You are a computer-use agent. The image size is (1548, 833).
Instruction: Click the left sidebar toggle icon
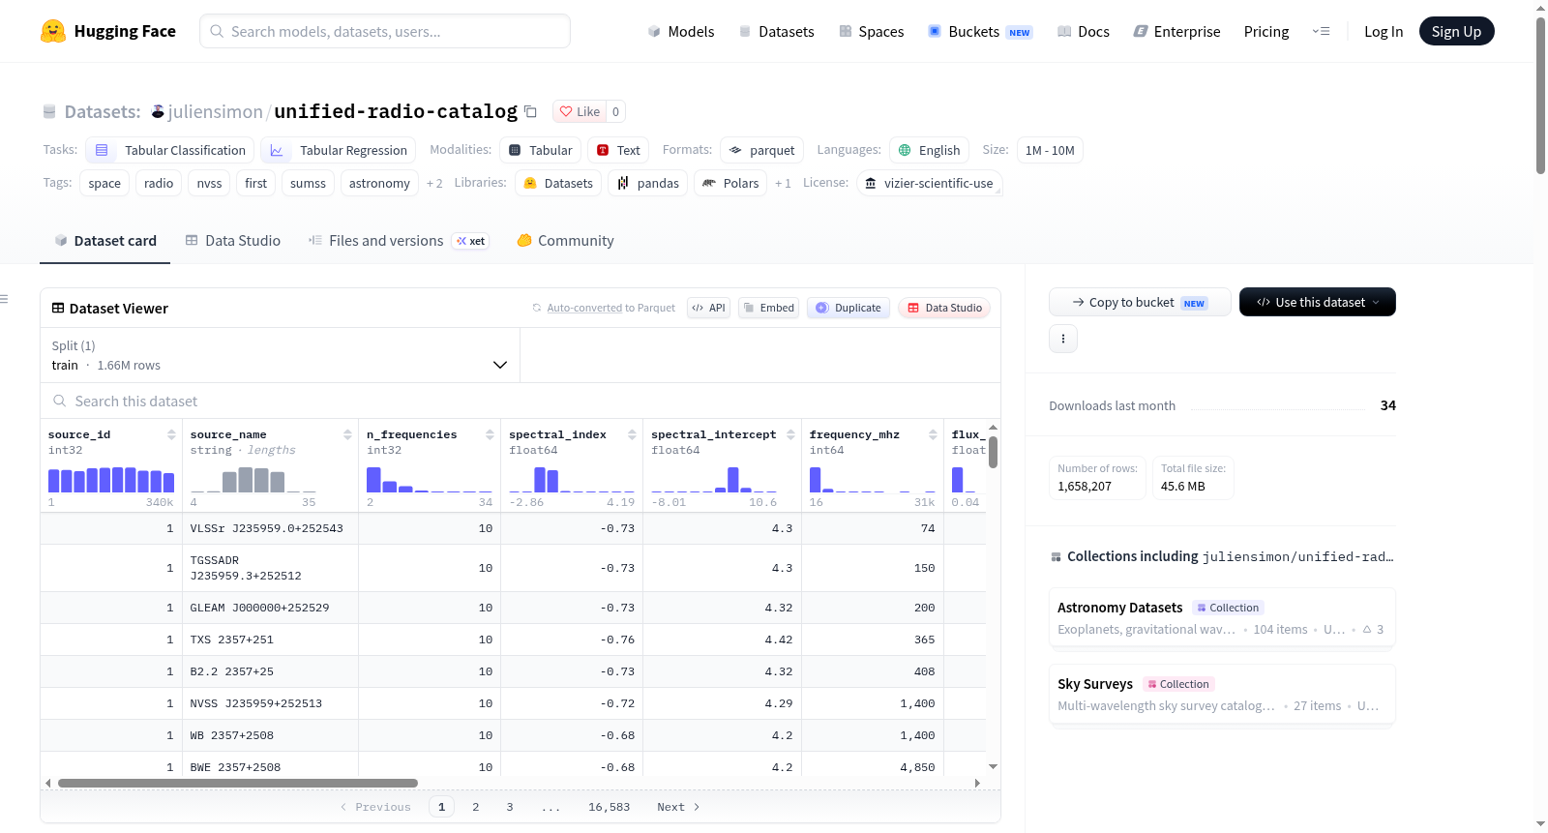click(5, 299)
